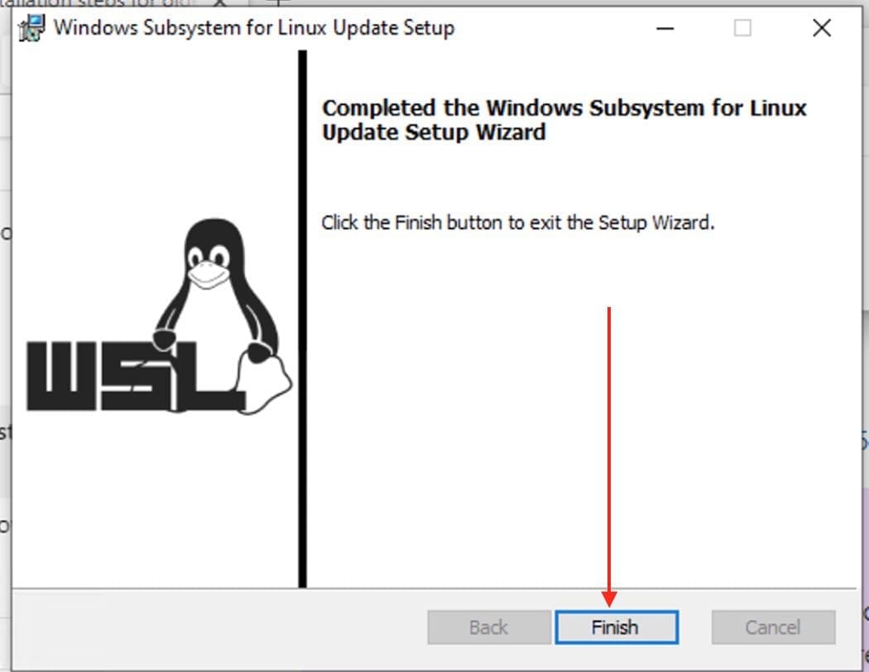
Task: Open the installer icon menu in title bar
Action: coord(31,28)
